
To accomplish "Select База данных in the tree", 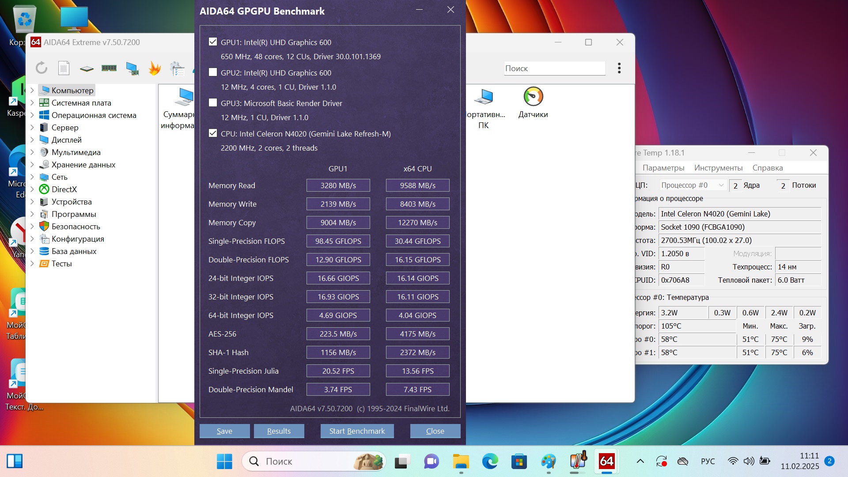I will pos(74,251).
